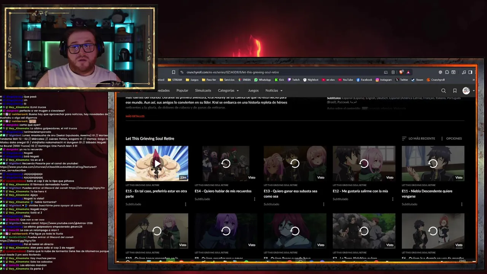Open the Brave Rewards triangle icon
The height and width of the screenshot is (274, 487).
pyautogui.click(x=408, y=72)
